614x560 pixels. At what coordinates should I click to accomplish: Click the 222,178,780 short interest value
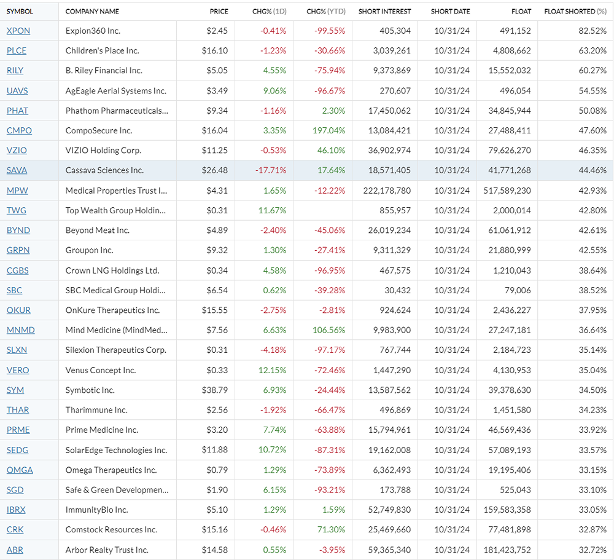387,191
